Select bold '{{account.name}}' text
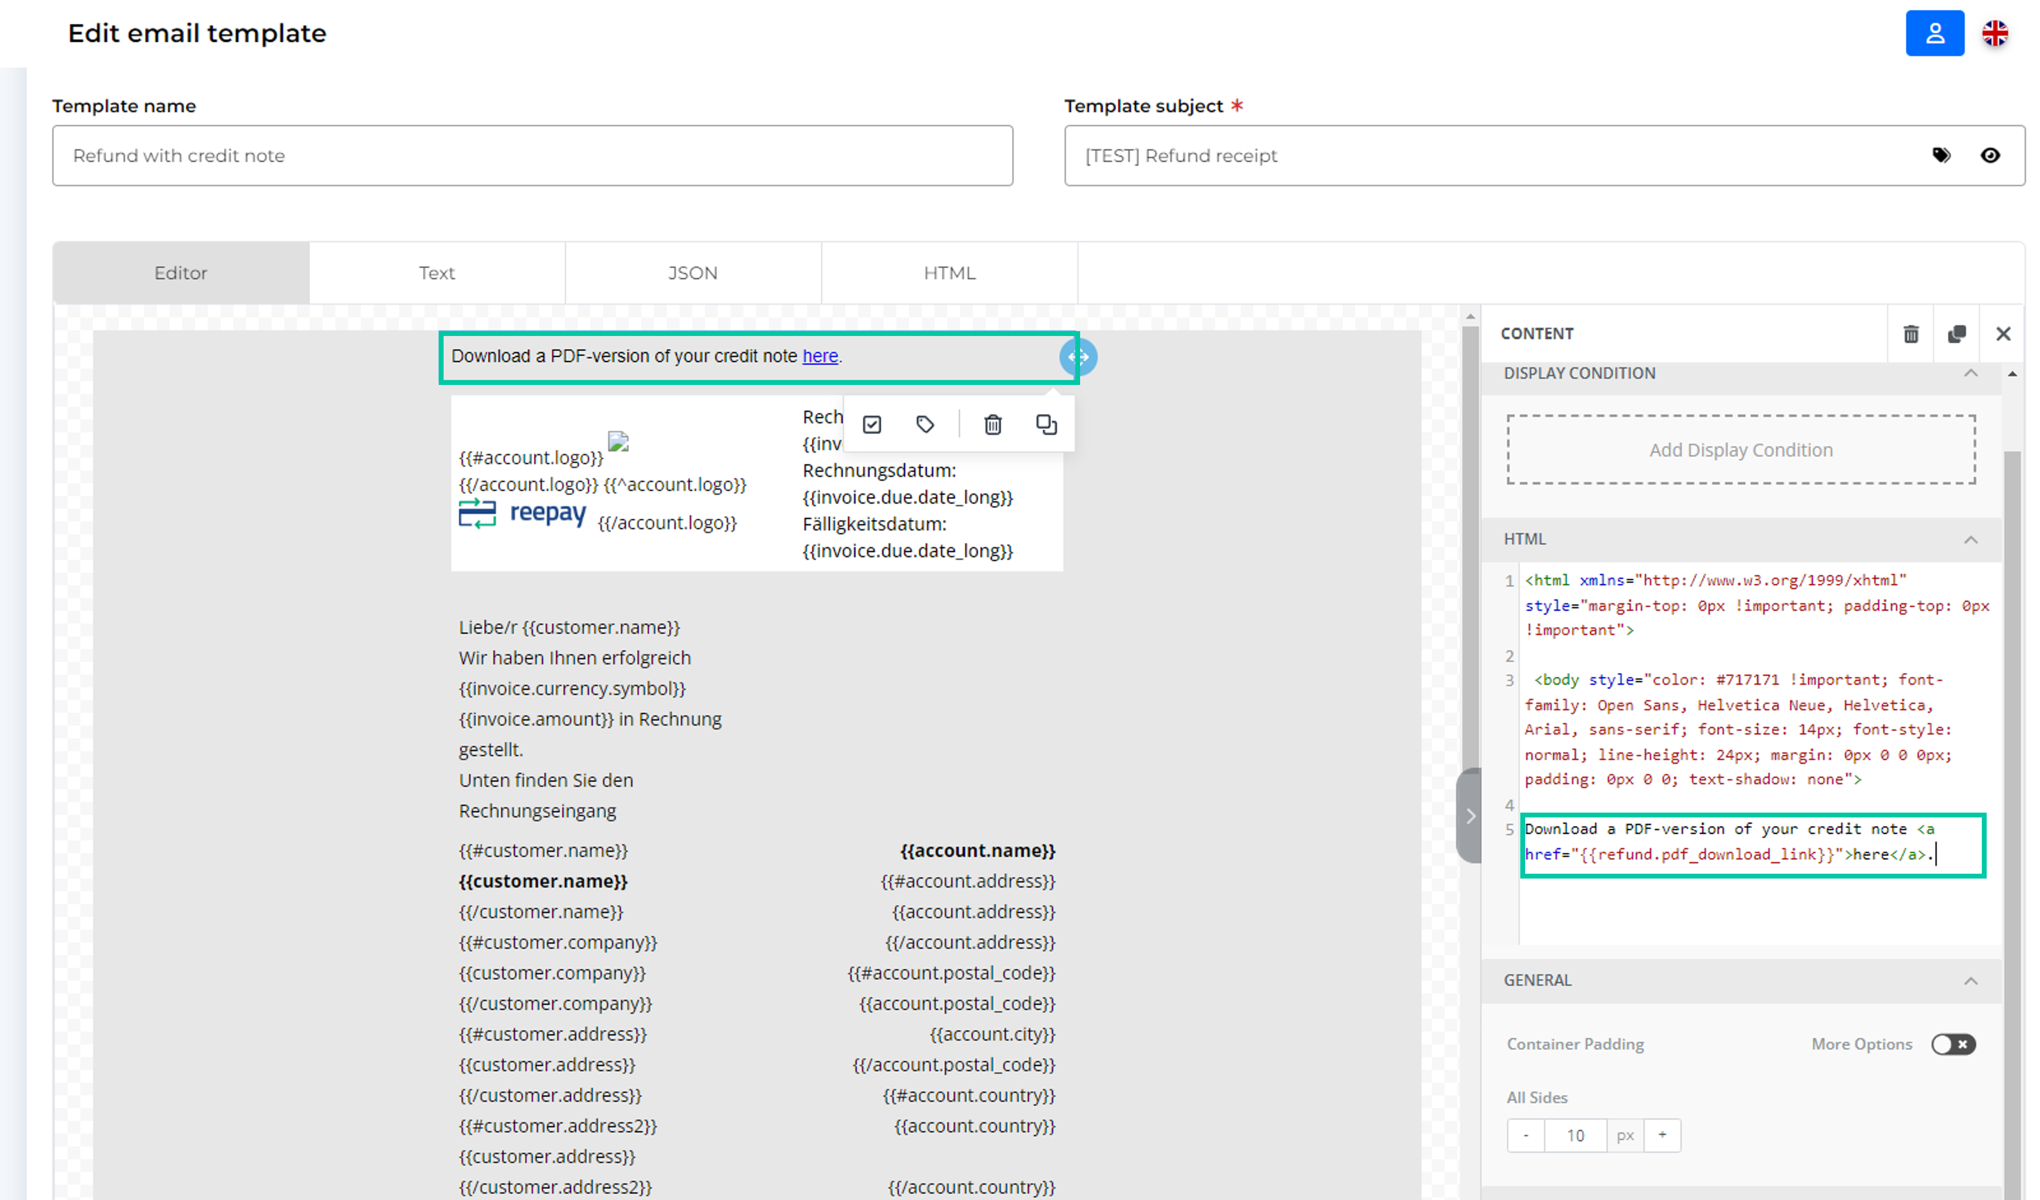This screenshot has height=1200, width=2040. (x=977, y=851)
